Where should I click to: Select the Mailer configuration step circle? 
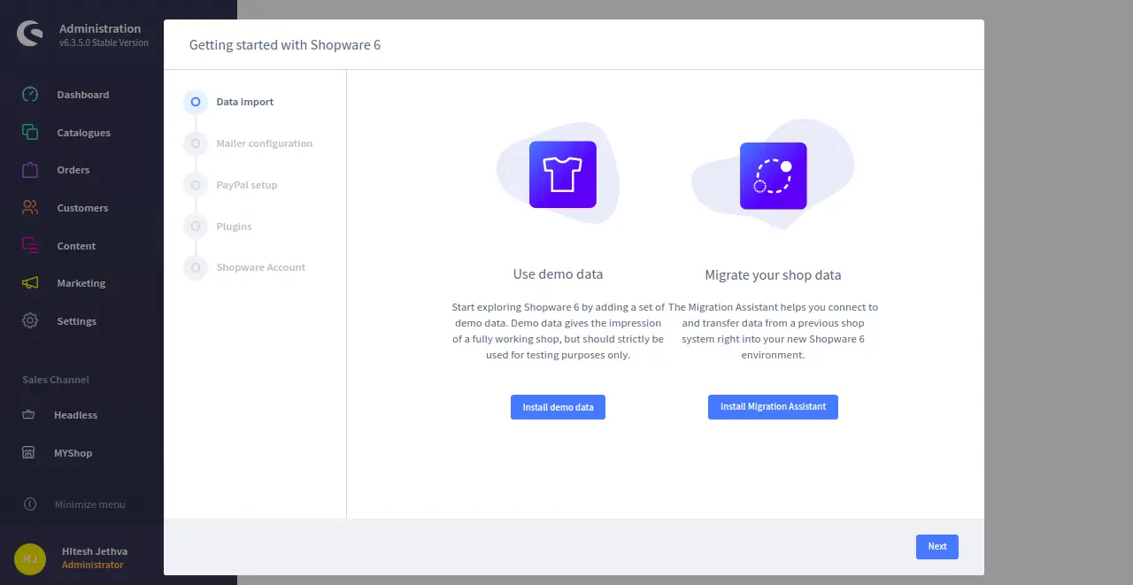tap(196, 143)
